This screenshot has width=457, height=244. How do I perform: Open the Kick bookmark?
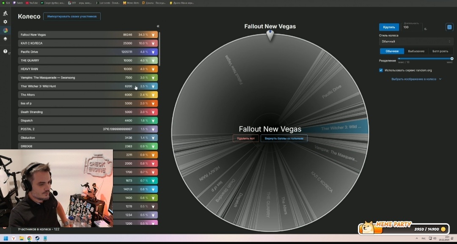tap(6, 3)
